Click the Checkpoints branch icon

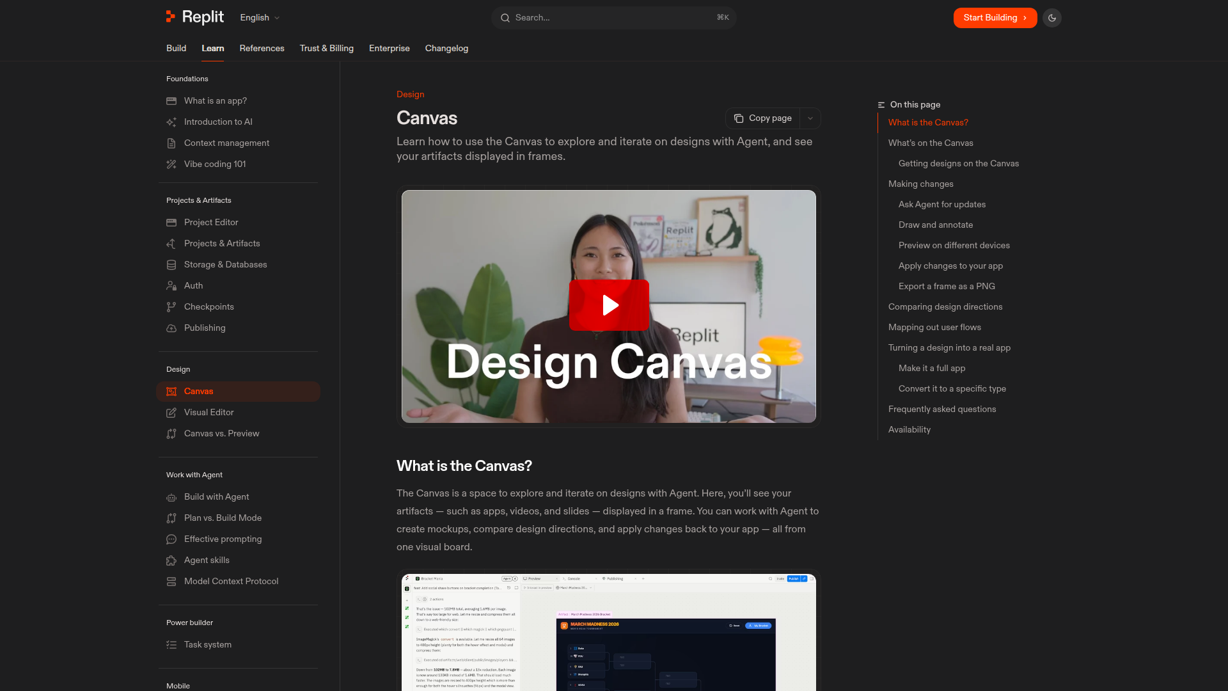click(171, 307)
